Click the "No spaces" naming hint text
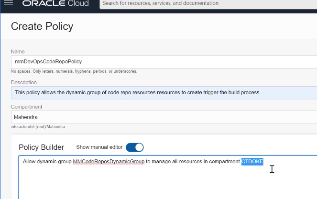 coord(74,71)
